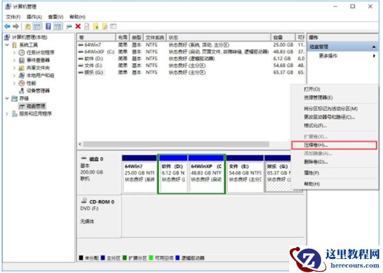
Task: Sort by the 卷 column header
Action: [96, 38]
